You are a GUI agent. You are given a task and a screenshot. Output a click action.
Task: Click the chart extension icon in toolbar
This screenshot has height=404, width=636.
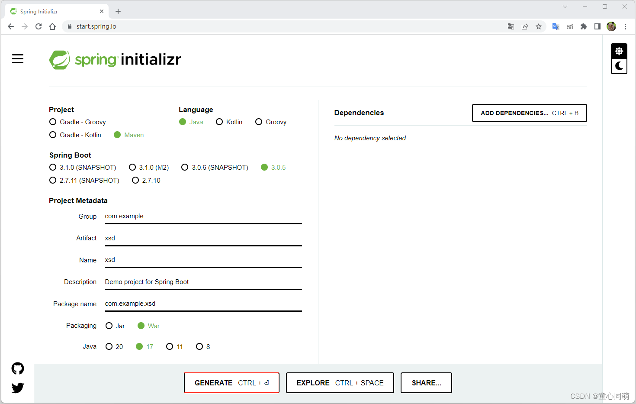pos(570,26)
